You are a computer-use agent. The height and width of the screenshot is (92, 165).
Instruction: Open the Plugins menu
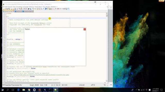48,7
